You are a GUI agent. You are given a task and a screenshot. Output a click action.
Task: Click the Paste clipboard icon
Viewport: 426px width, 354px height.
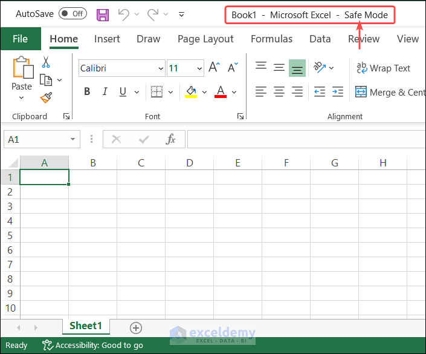[x=23, y=67]
